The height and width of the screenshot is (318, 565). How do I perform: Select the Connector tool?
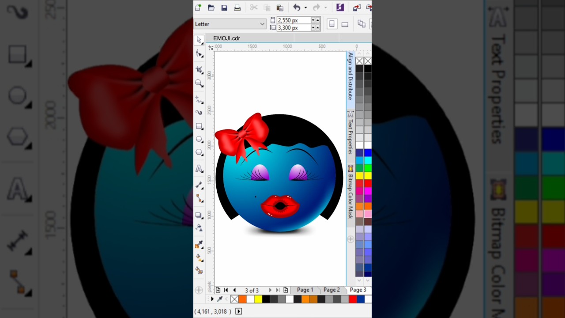pyautogui.click(x=199, y=198)
